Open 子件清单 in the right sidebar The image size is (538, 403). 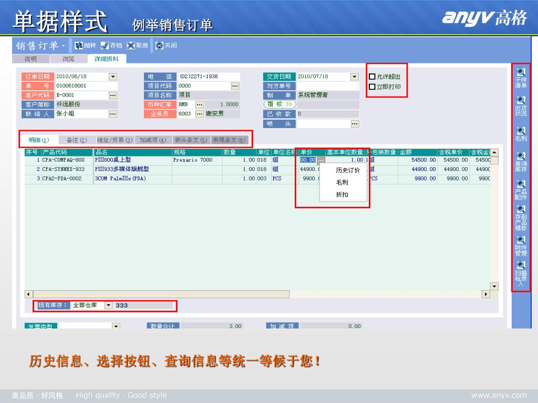(521, 78)
